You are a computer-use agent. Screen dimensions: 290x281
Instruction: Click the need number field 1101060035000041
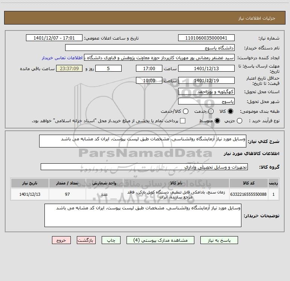[x=206, y=38]
